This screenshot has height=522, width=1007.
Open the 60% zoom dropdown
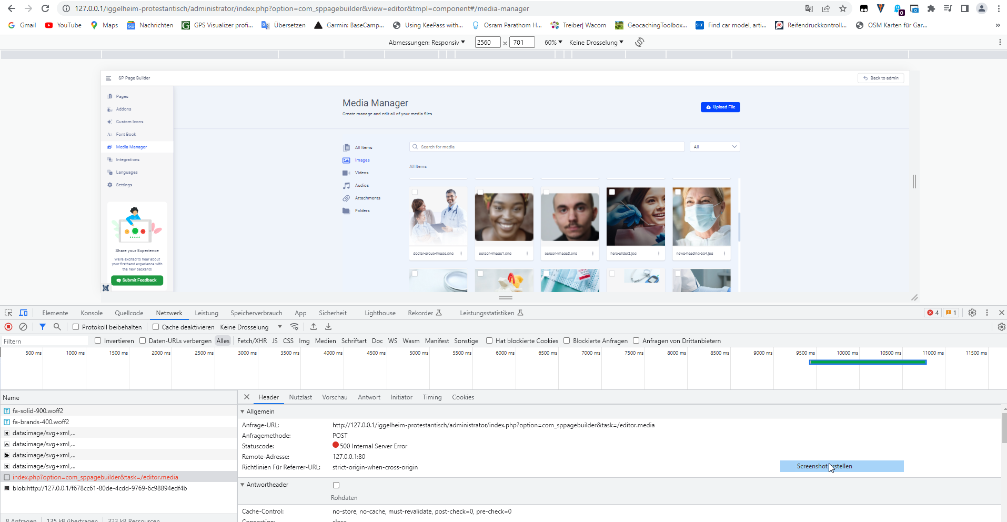pos(553,42)
